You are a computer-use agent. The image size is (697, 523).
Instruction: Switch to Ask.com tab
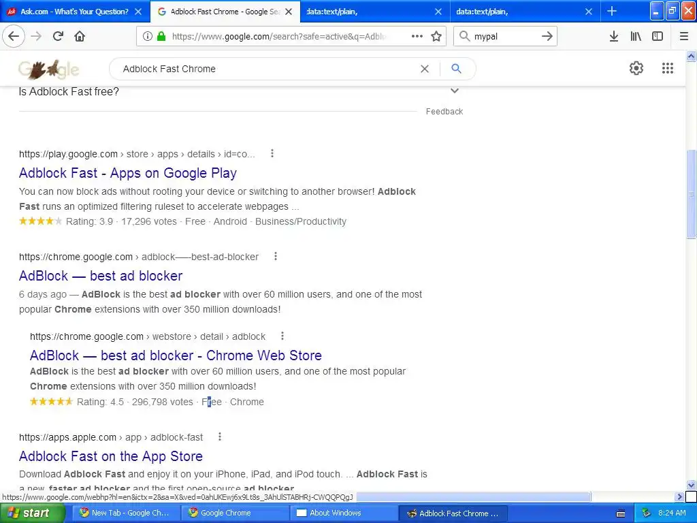point(74,12)
